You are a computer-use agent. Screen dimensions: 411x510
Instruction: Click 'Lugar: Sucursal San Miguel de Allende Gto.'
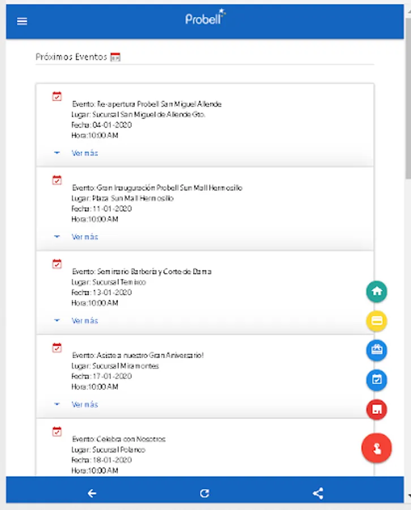[x=138, y=114]
